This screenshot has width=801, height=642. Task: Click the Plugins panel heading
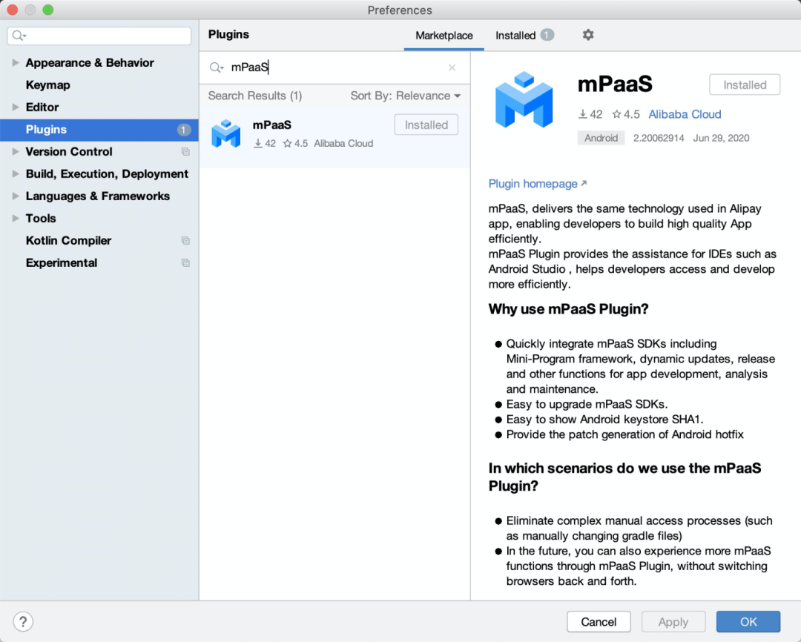(228, 34)
